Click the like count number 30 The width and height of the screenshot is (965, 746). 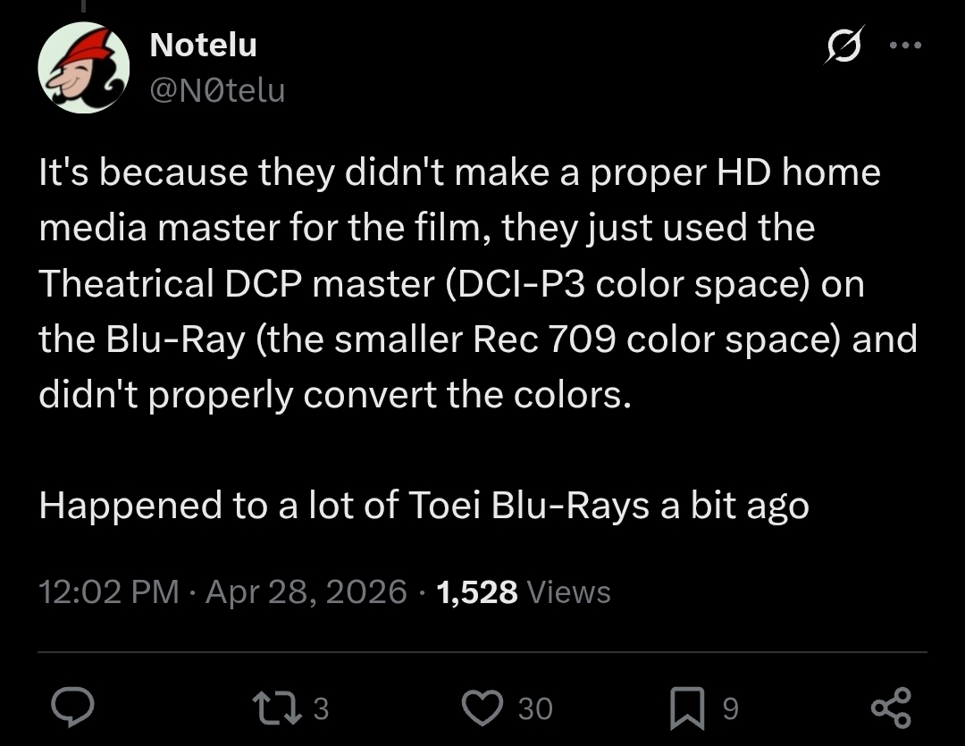point(535,708)
